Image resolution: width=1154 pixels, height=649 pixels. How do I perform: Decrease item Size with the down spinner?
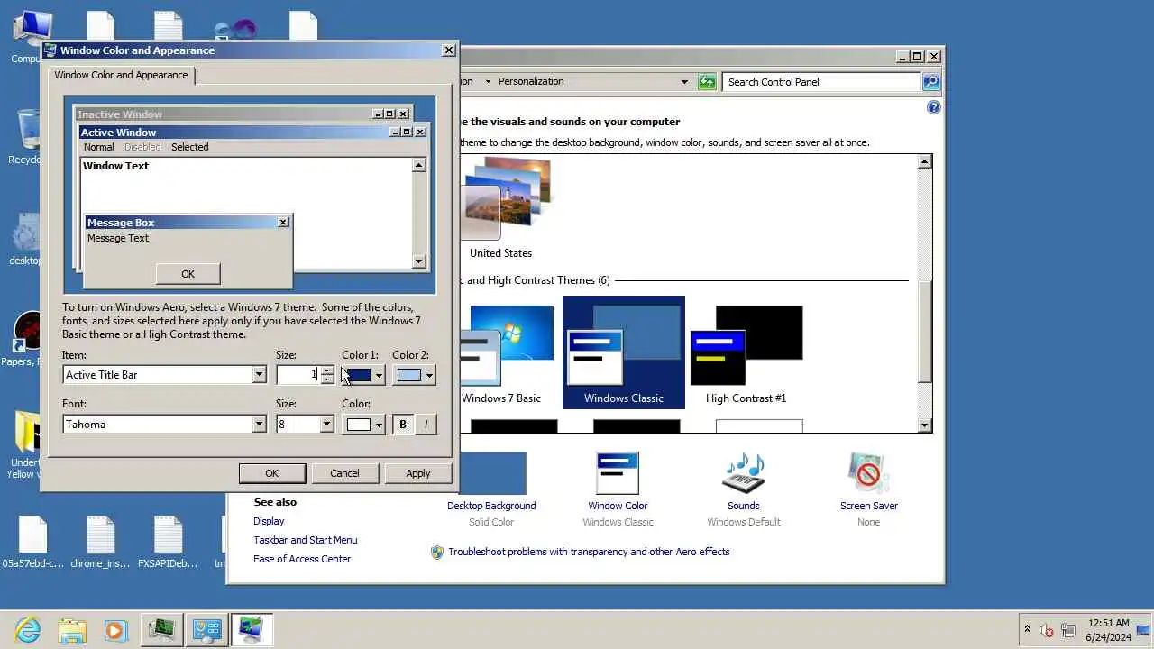point(326,379)
